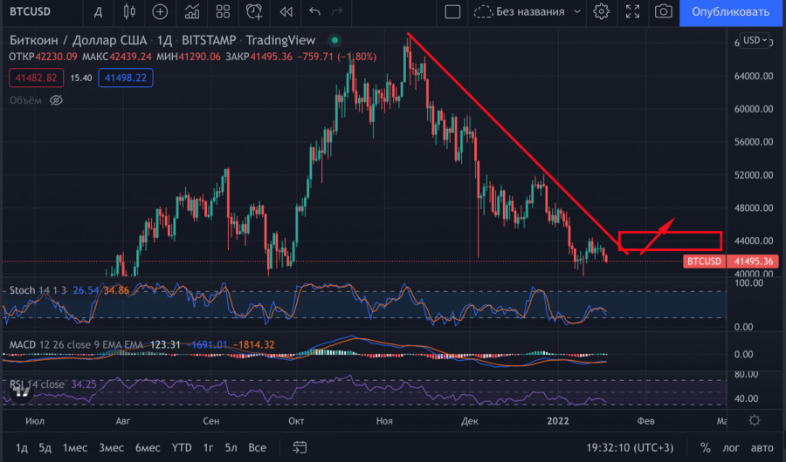
Task: Open the go-to-date calendar icon
Action: (x=300, y=447)
